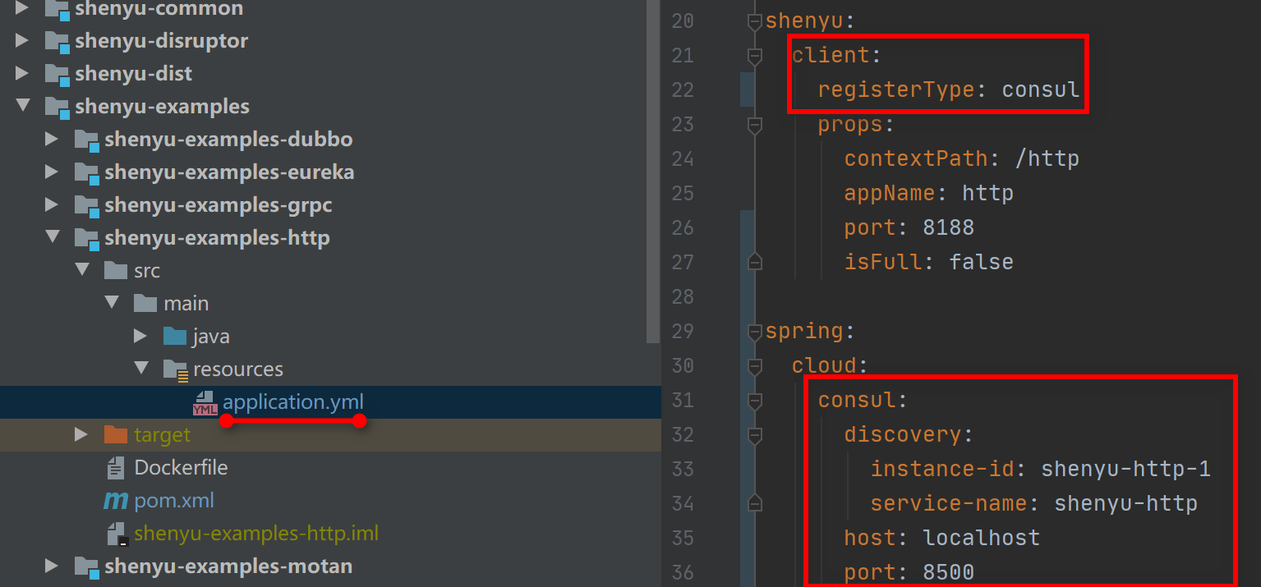Image resolution: width=1261 pixels, height=587 pixels.
Task: Select application.yml in the project tree
Action: 292,402
